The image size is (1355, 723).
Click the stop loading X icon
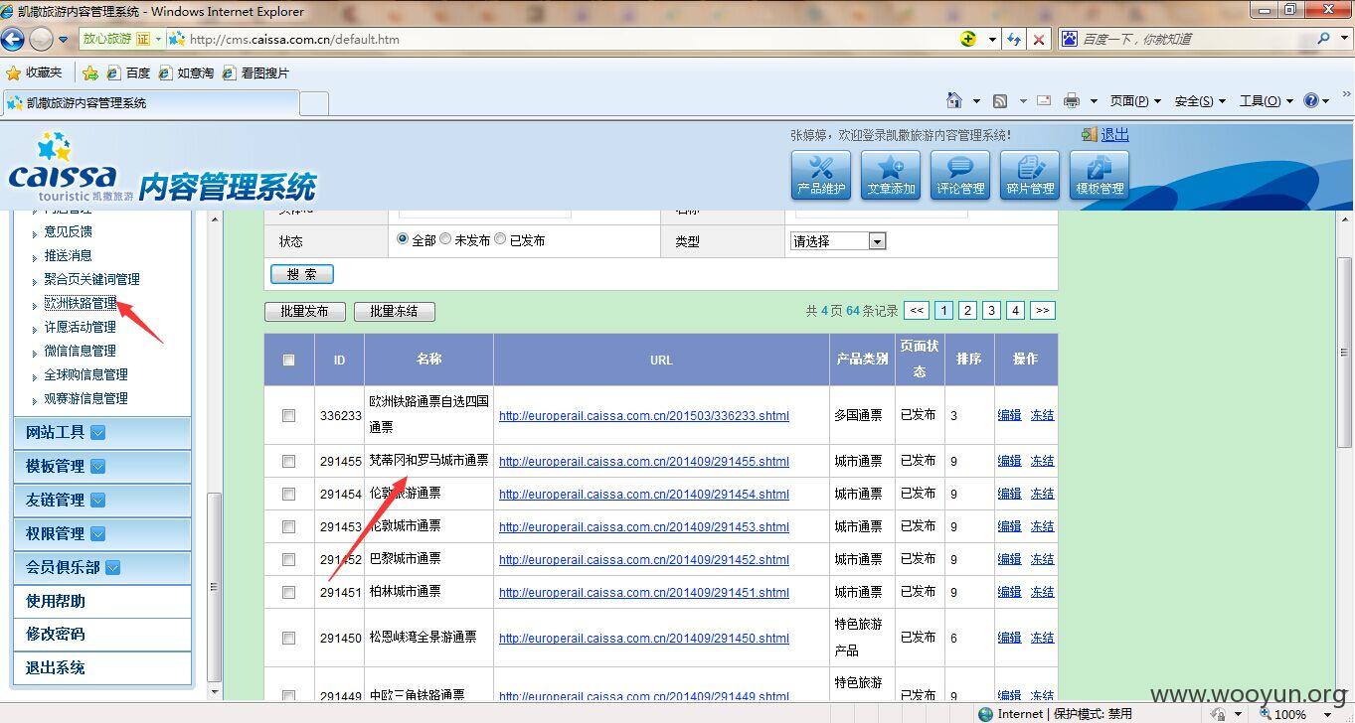point(1039,39)
